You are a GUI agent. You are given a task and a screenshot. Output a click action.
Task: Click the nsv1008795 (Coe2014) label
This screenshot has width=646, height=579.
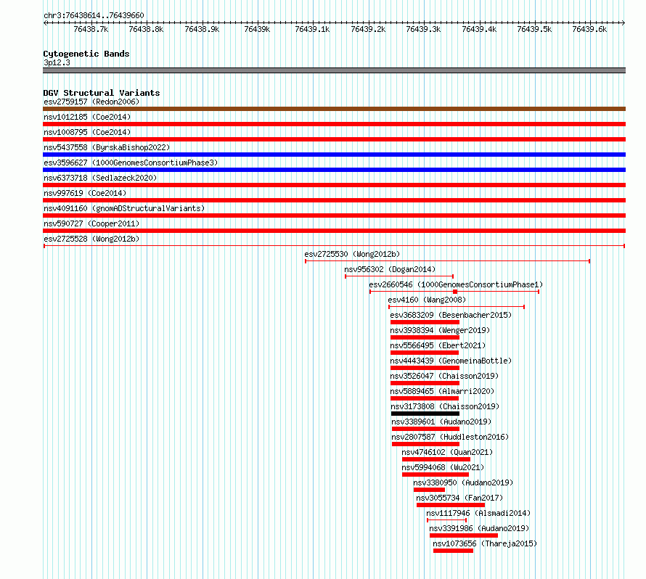[x=87, y=132]
